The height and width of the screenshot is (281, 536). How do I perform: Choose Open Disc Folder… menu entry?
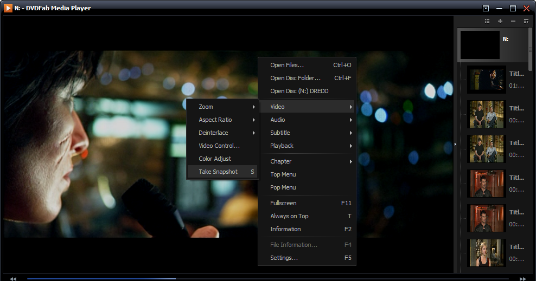(x=307, y=78)
